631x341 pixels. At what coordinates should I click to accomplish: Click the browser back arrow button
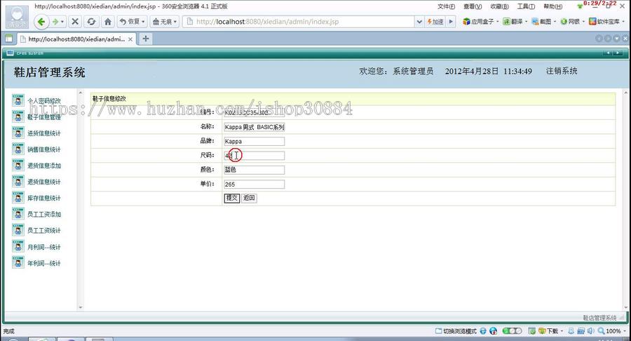[x=41, y=22]
